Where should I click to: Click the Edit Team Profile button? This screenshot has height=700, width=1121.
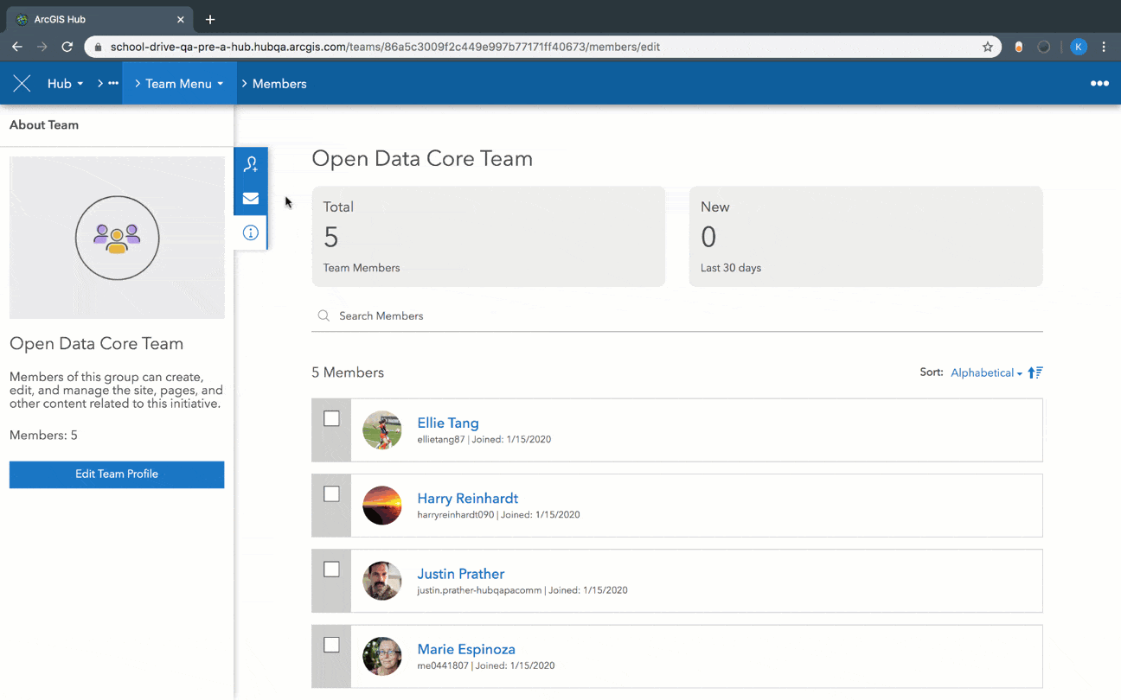116,474
